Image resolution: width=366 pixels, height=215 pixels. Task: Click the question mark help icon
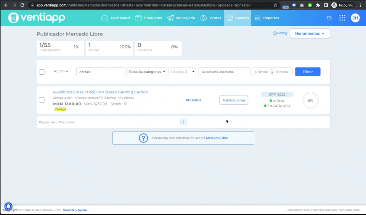[143, 138]
